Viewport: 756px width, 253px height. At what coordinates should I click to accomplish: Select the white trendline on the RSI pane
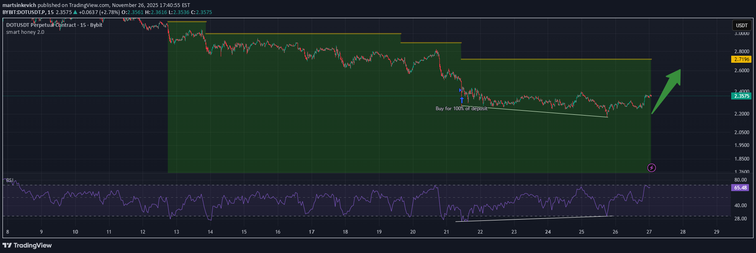point(533,219)
